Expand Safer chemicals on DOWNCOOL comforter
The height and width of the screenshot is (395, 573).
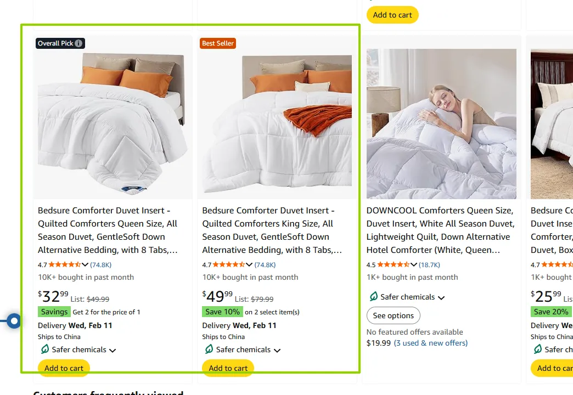[x=441, y=298]
